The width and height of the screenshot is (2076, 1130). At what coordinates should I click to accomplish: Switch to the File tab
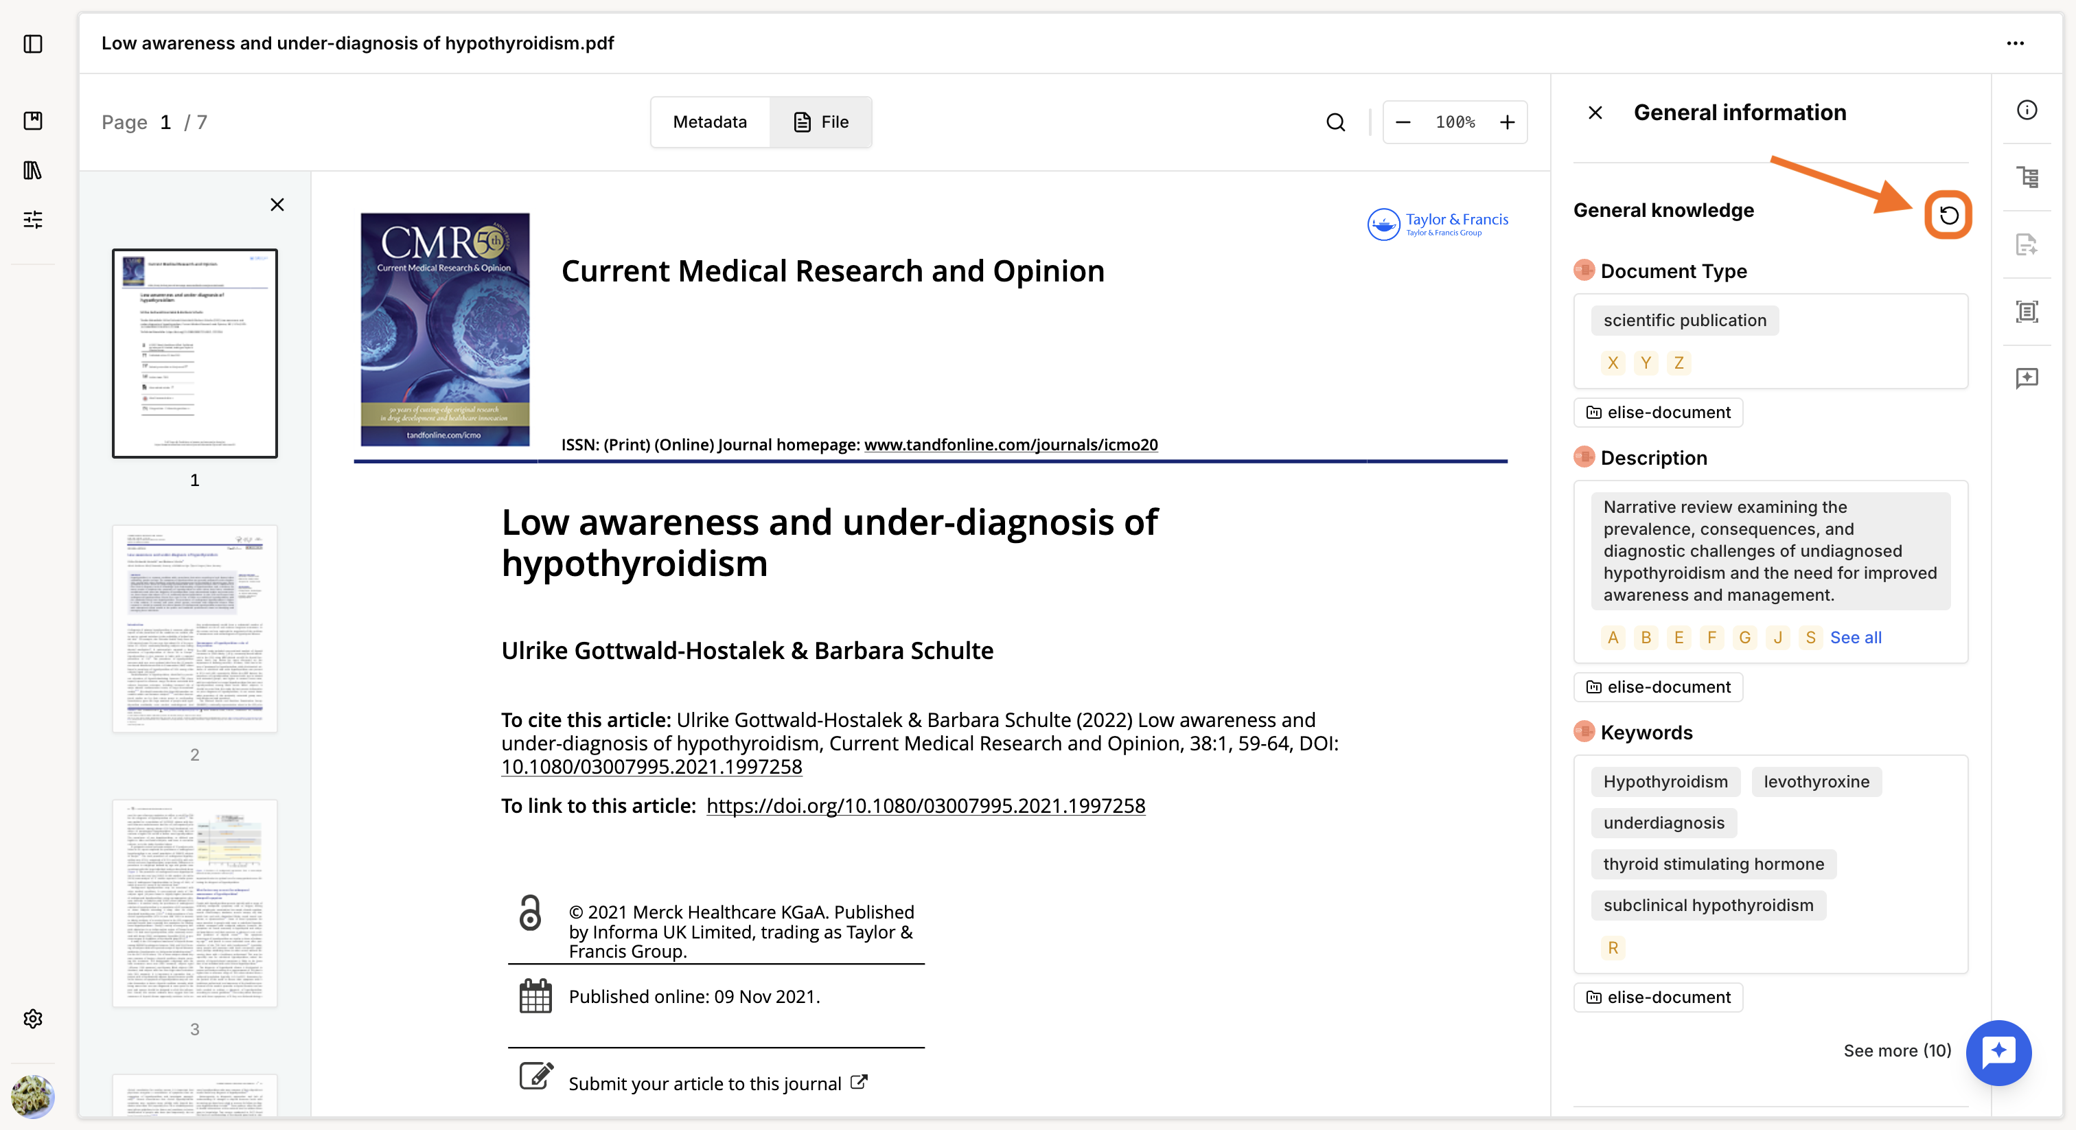(x=820, y=122)
